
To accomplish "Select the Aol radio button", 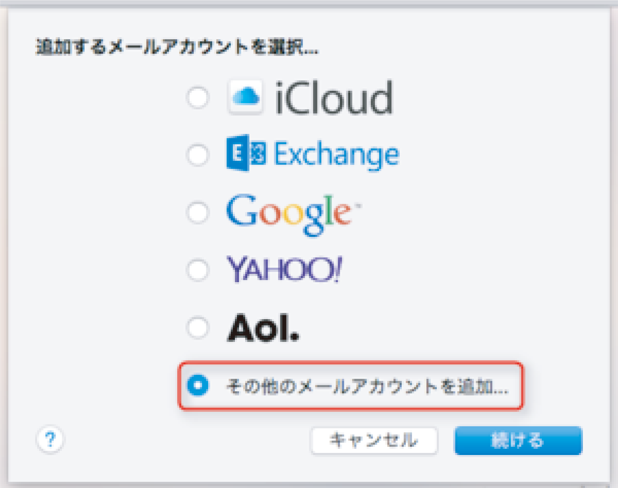I will (x=197, y=328).
